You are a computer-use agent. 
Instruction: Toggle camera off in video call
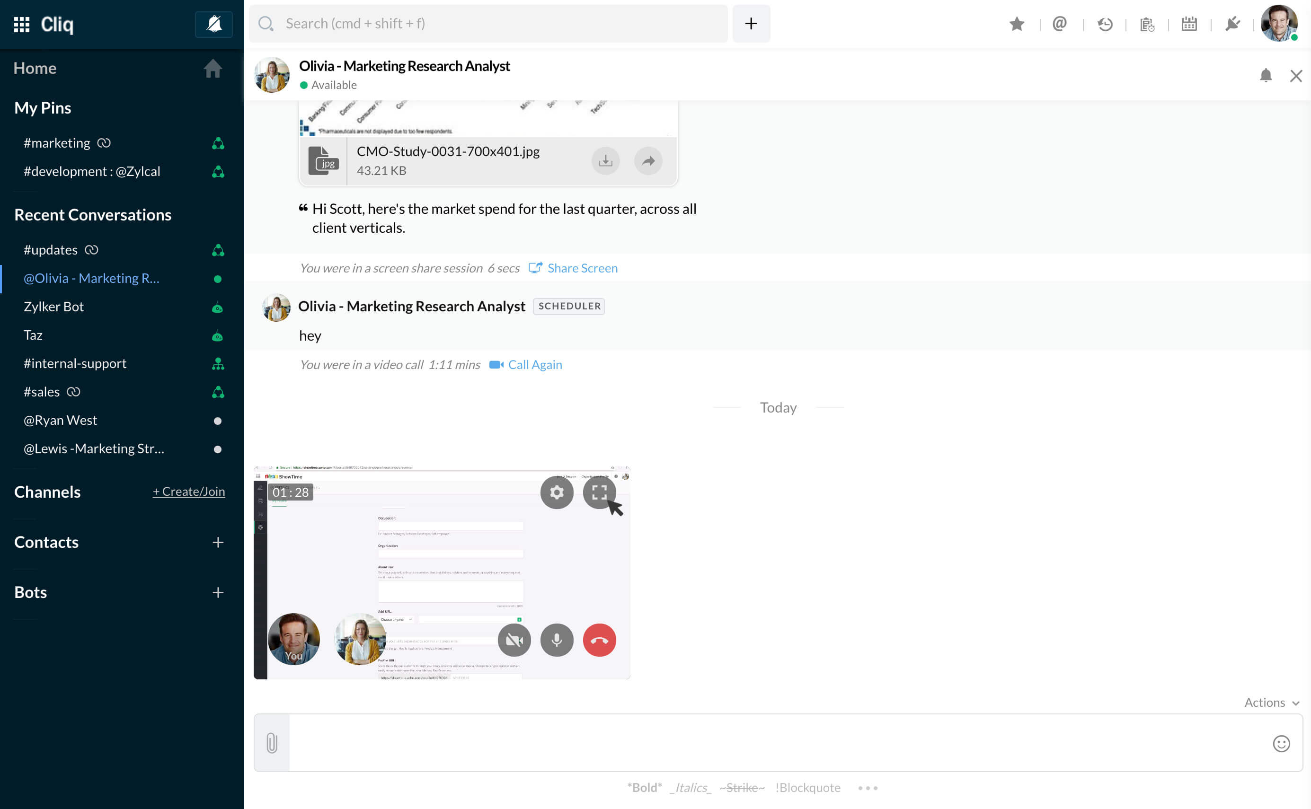coord(514,640)
